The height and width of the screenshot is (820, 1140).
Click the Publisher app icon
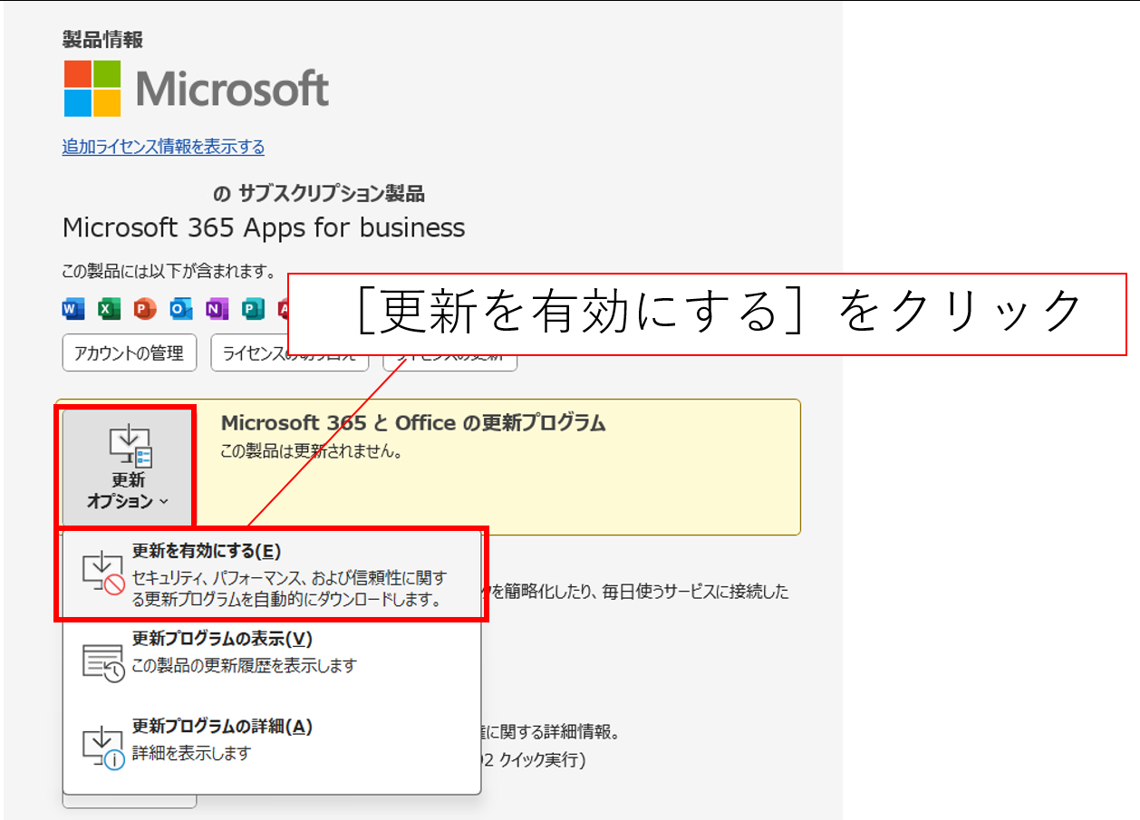tap(253, 310)
